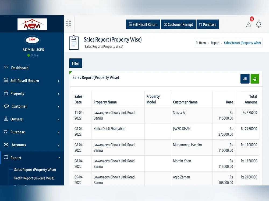
Task: Click total amount Rs 575000
Action: pos(250,113)
